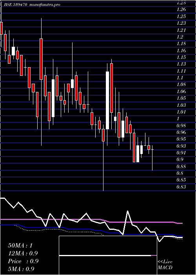Click the 1.25 price axis label
This screenshot has height=275, width=196.
tap(181, 16)
